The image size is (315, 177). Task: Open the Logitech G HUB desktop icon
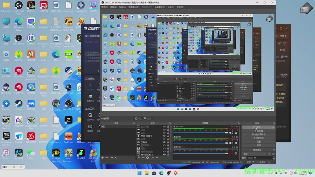[x=19, y=7]
